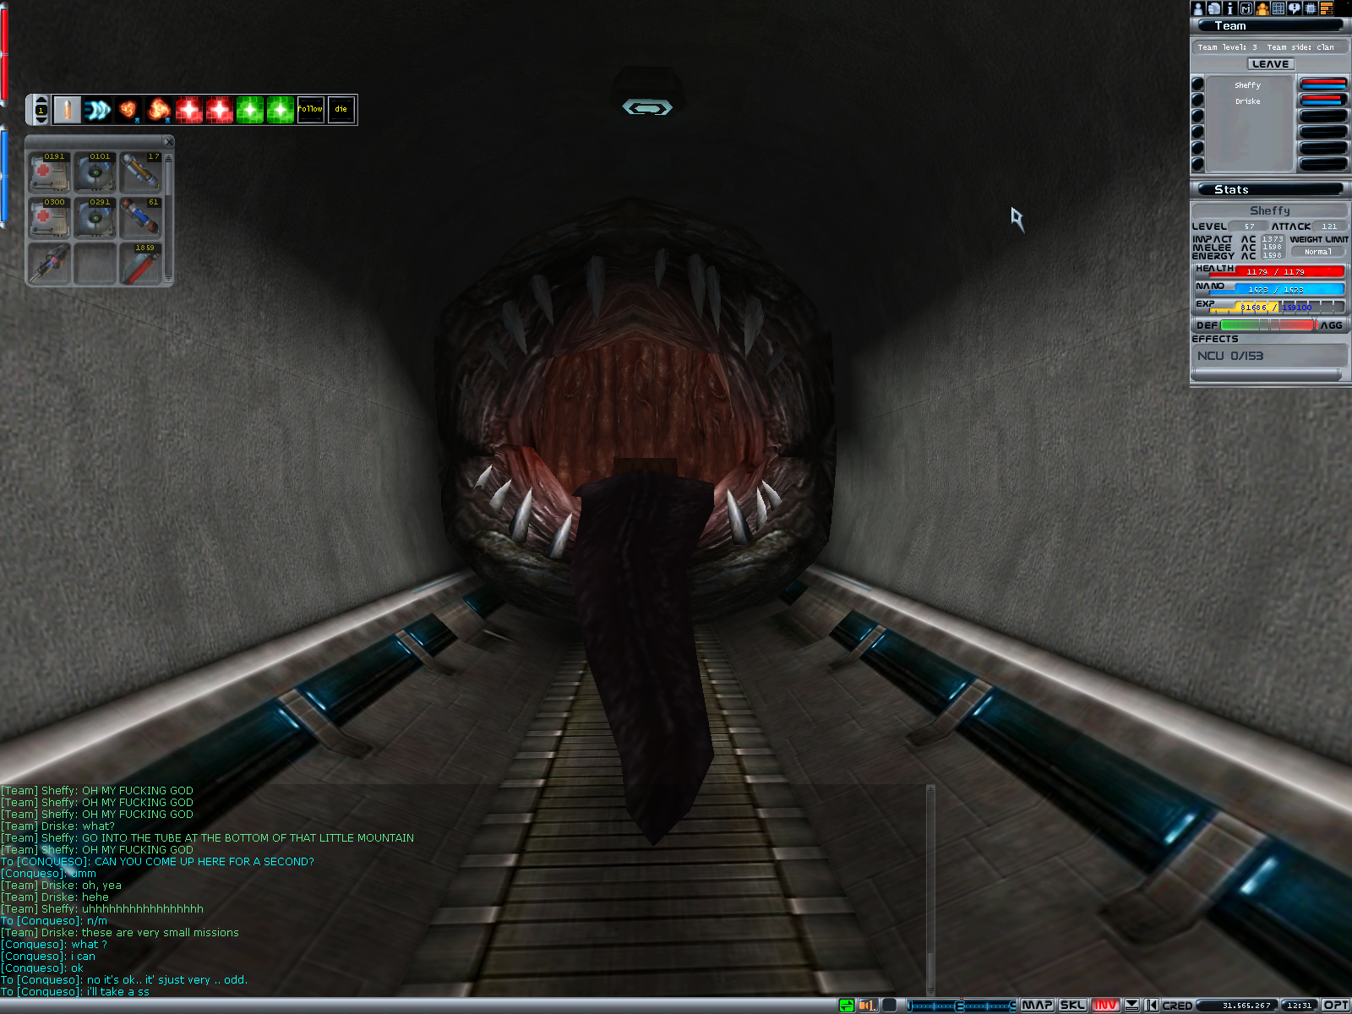The height and width of the screenshot is (1014, 1352).
Task: Open the 'M' missions panel icon
Action: point(1246,8)
